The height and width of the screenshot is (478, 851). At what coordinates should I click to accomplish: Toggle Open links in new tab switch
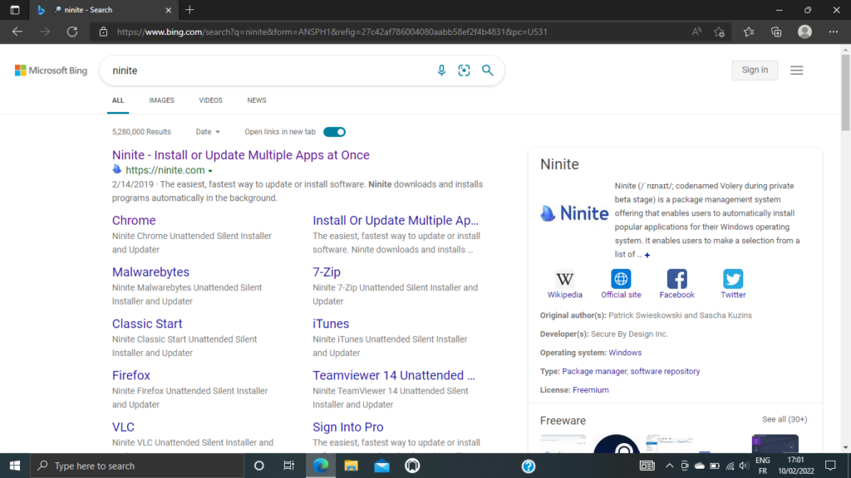334,132
